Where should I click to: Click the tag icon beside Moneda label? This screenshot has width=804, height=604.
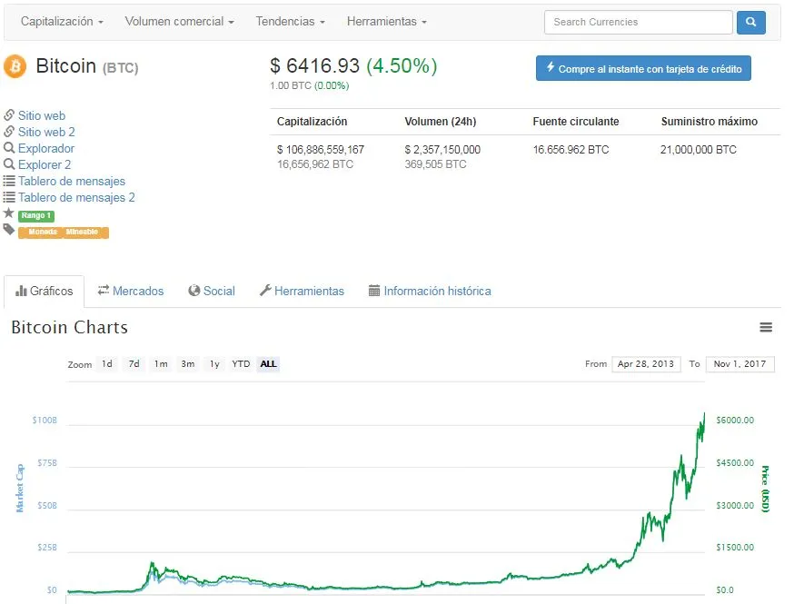[9, 229]
